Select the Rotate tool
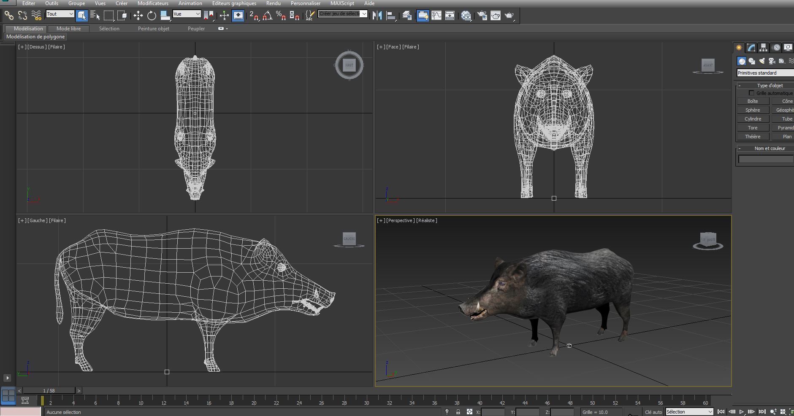The image size is (794, 416). coord(152,16)
